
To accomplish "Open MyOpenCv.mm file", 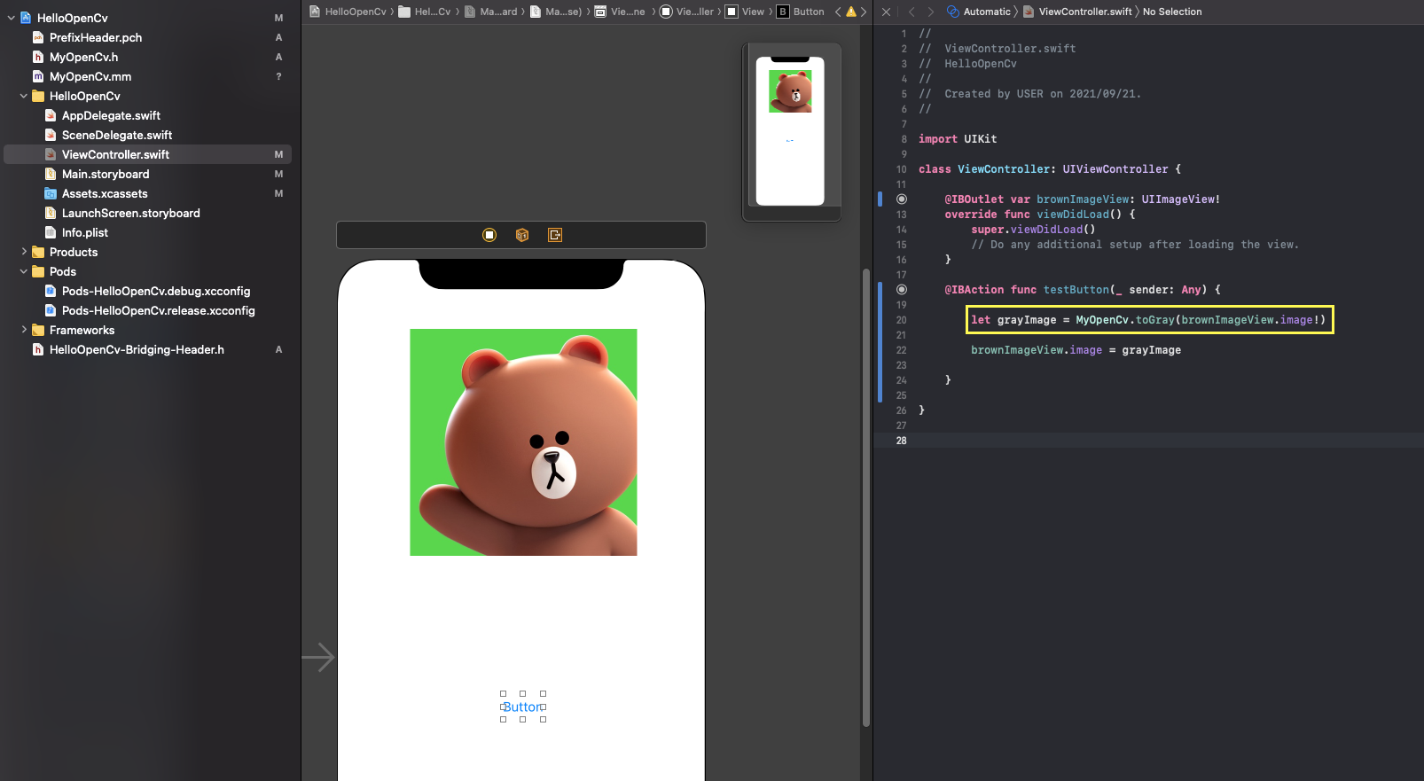I will tap(90, 76).
